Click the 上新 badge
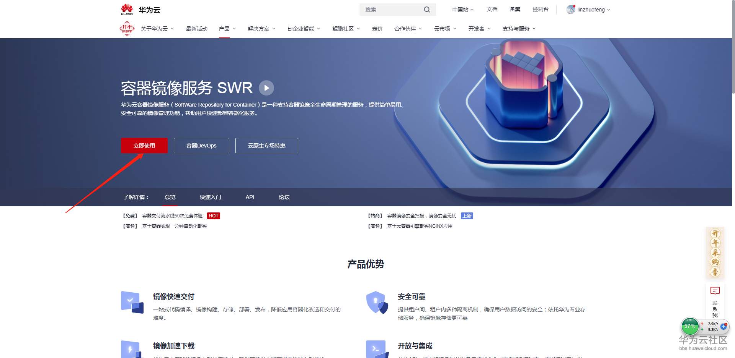The width and height of the screenshot is (735, 358). click(x=467, y=216)
